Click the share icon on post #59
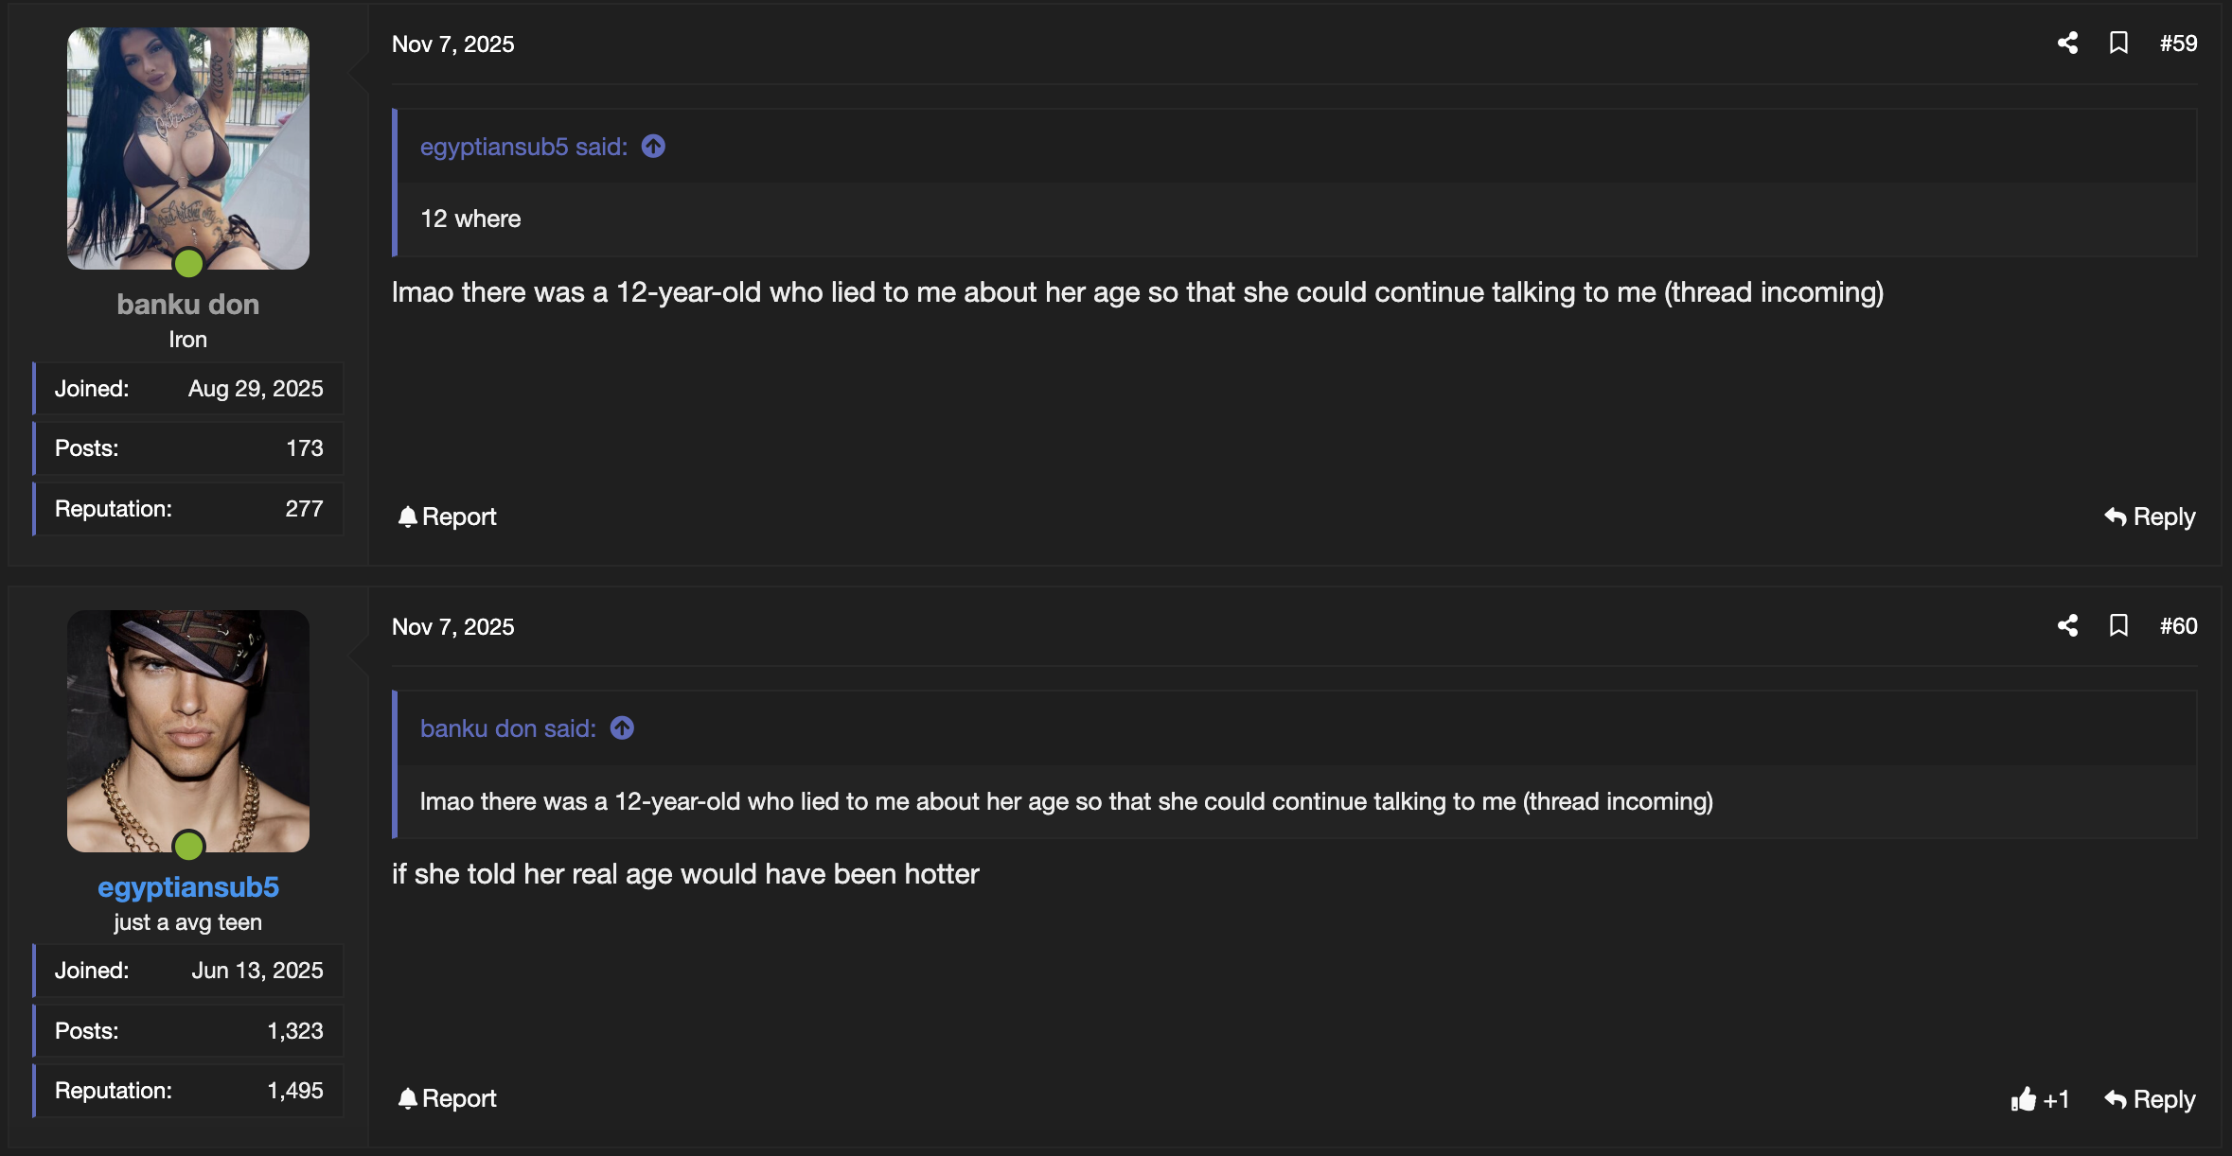This screenshot has height=1156, width=2232. coord(2067,43)
